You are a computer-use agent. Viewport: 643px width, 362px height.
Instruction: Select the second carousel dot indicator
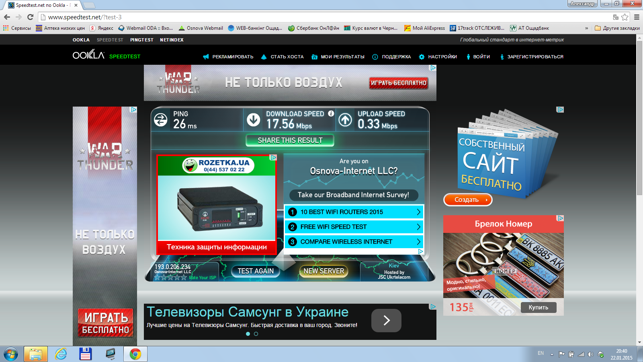click(256, 334)
